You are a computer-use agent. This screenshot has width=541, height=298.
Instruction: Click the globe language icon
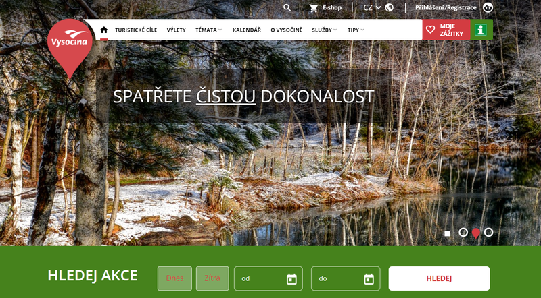pos(390,8)
